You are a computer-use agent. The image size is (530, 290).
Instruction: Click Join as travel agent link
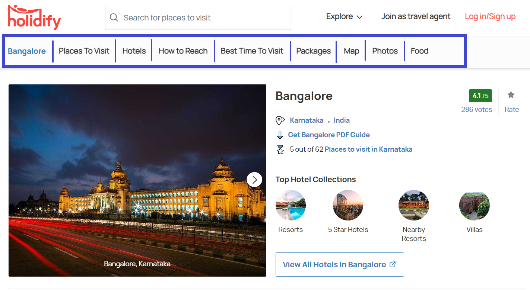[416, 16]
